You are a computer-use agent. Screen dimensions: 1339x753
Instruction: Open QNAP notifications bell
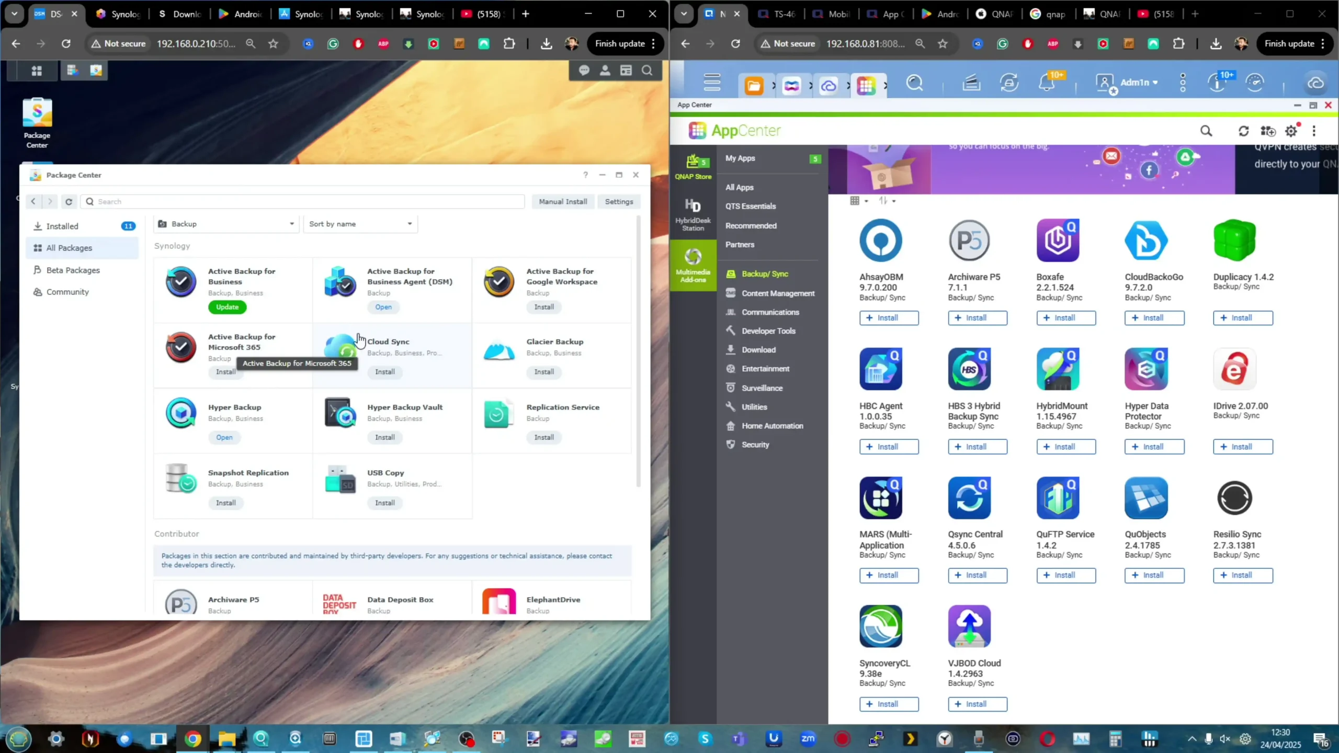[x=1048, y=83]
